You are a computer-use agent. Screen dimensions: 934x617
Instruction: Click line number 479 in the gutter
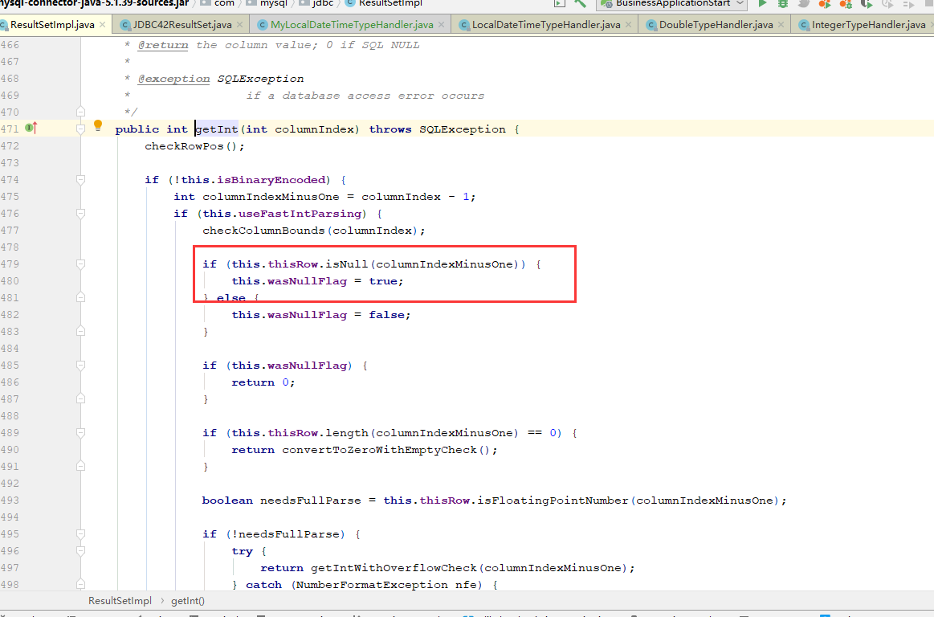coord(10,264)
